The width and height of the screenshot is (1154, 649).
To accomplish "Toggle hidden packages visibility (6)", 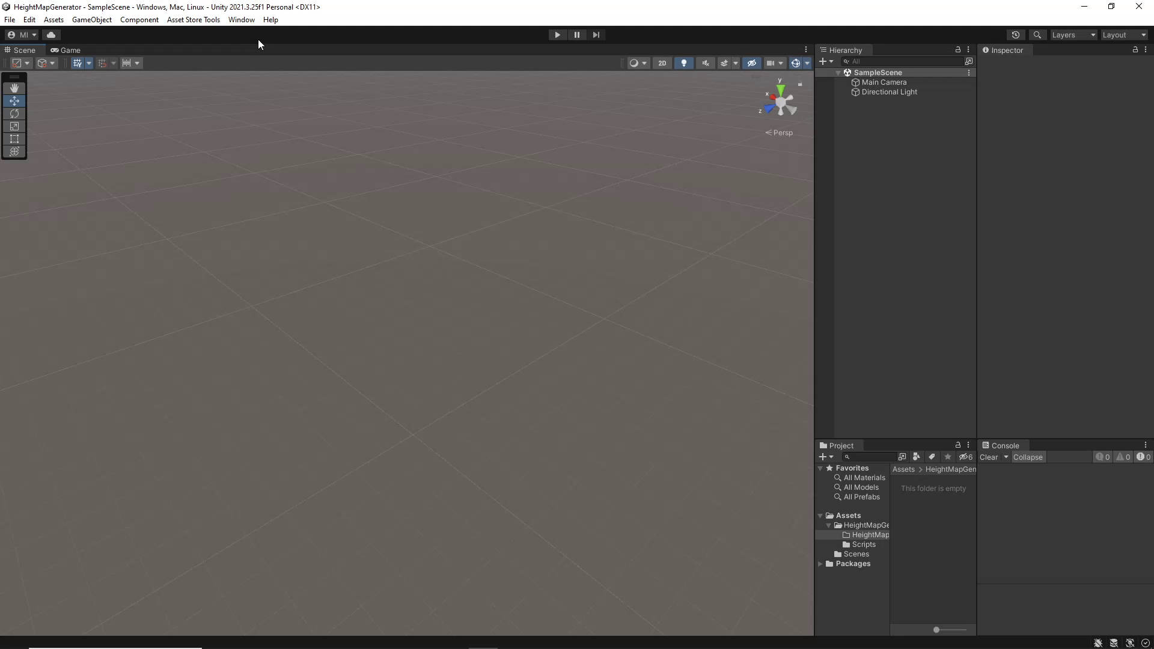I will point(966,457).
